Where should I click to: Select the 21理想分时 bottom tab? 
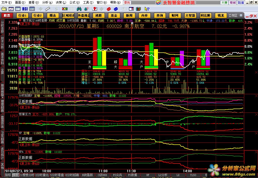(x=27, y=175)
